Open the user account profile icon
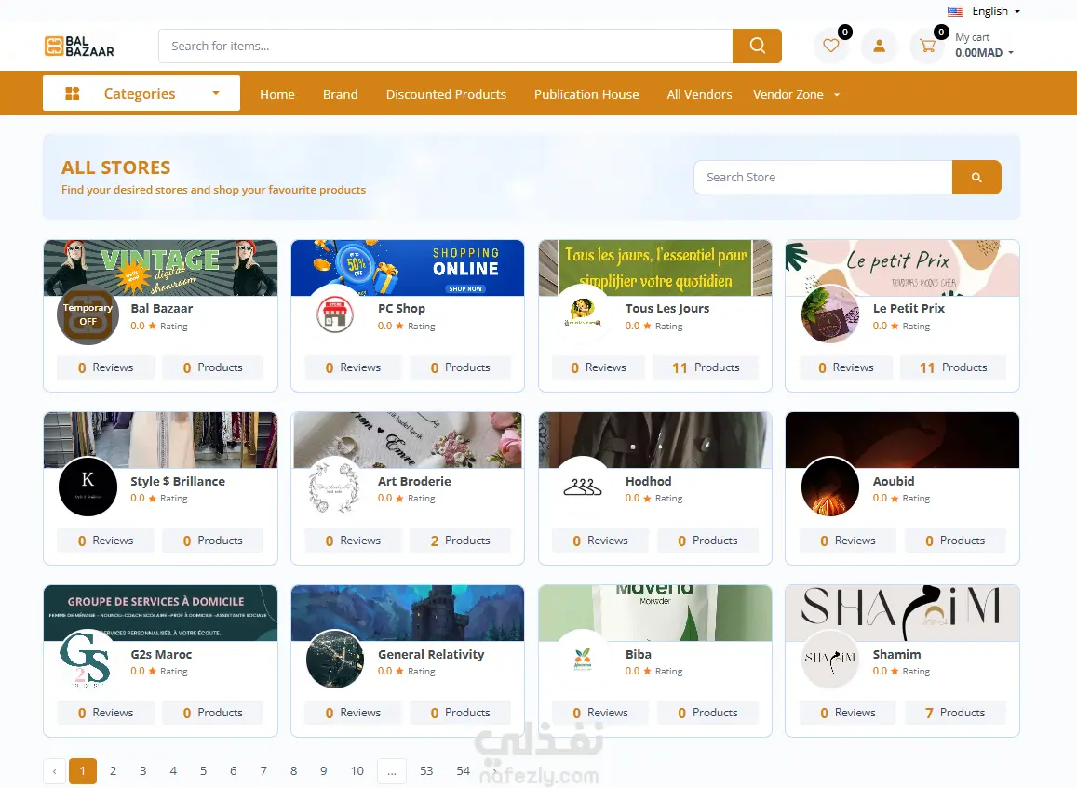This screenshot has height=788, width=1077. click(x=879, y=46)
